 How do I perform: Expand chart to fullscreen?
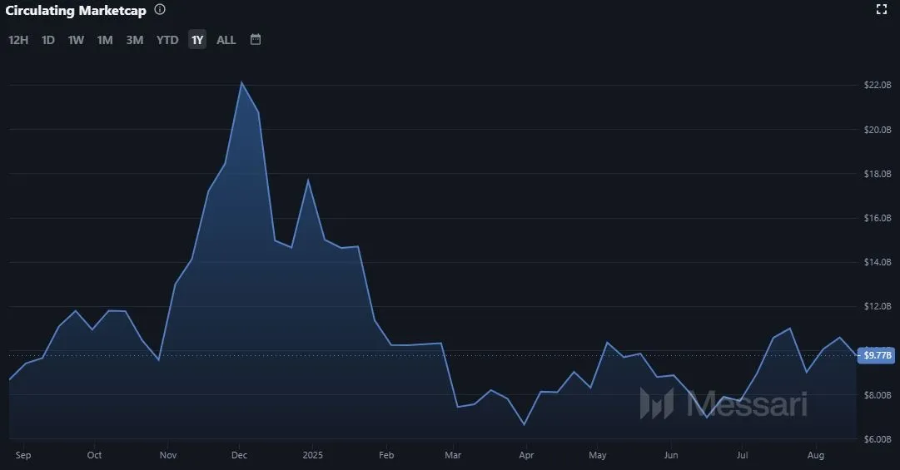882,8
